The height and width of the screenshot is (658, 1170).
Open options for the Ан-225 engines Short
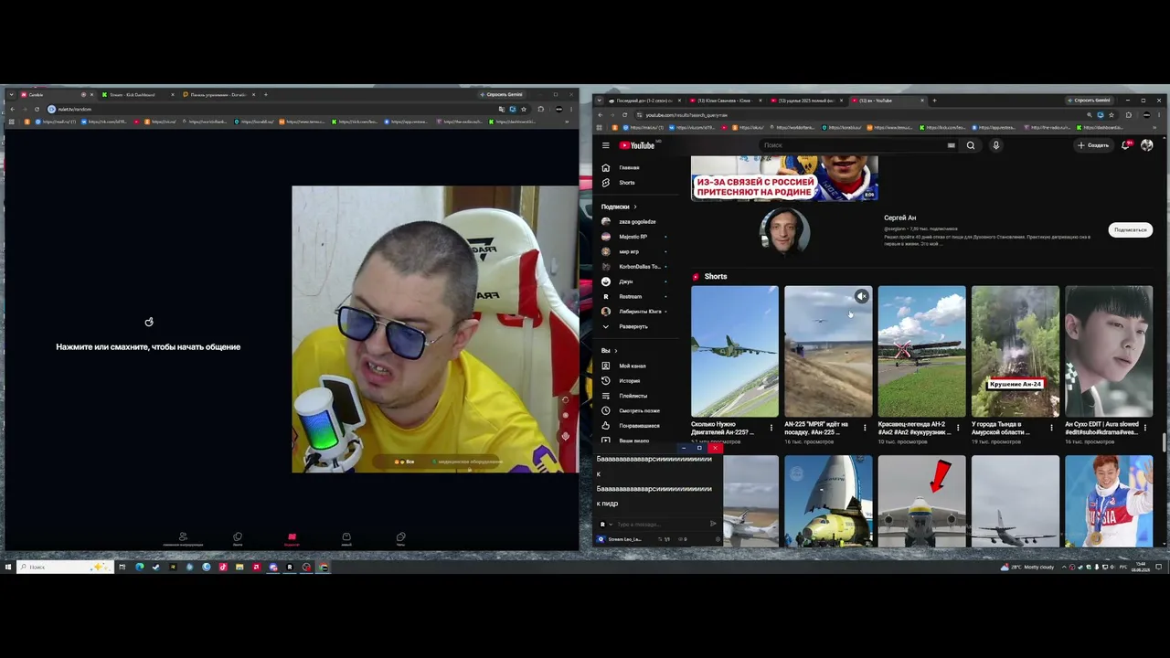point(771,428)
